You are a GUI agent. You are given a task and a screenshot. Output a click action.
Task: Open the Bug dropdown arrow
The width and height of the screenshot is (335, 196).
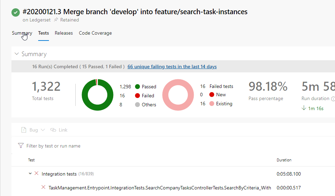coord(43,130)
